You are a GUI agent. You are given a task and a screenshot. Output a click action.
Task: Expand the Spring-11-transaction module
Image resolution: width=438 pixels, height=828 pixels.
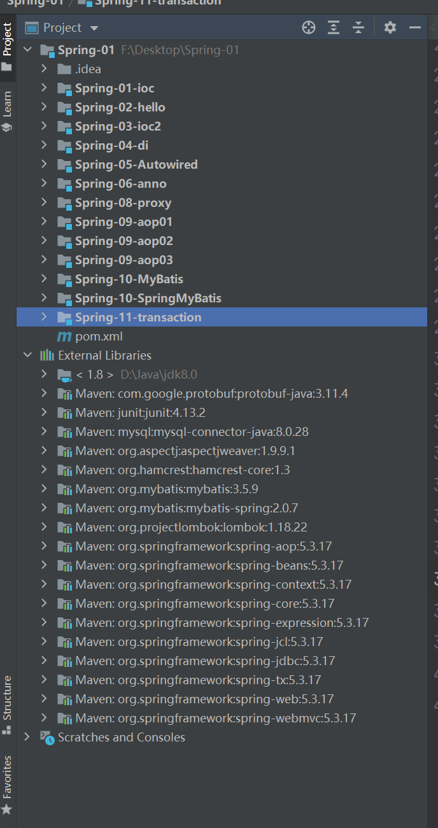(x=44, y=317)
